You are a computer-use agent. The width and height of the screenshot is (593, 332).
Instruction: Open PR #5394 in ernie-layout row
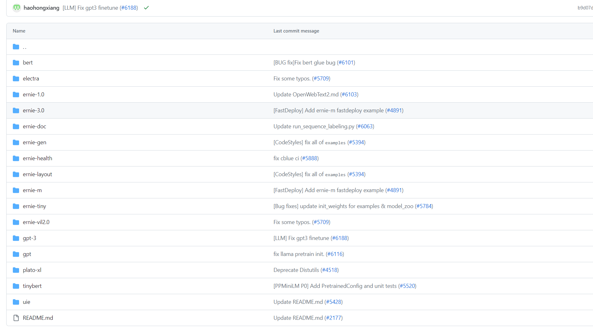(357, 174)
